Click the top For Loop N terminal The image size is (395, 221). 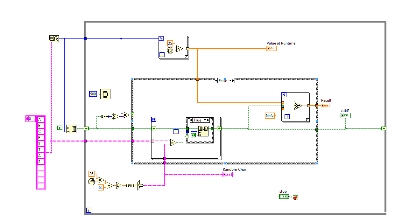[x=161, y=38]
